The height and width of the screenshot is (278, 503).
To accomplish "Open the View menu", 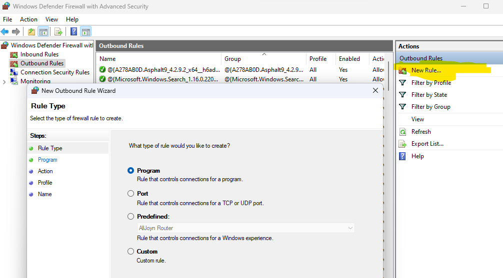I will tap(51, 19).
